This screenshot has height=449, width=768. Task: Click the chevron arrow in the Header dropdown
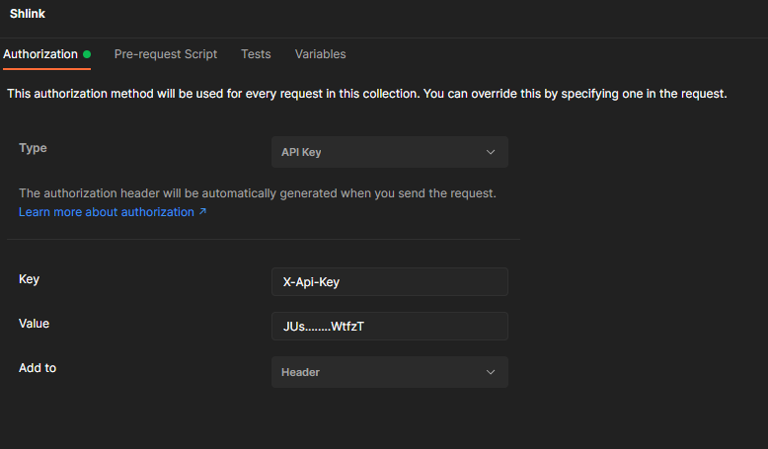click(x=491, y=372)
